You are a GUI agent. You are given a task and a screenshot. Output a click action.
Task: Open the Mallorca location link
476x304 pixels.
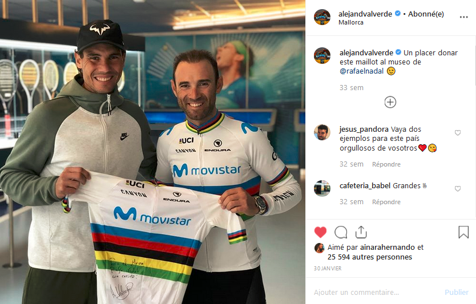351,22
